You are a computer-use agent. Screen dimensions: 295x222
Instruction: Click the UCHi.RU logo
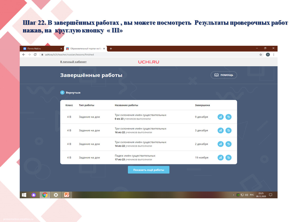tap(149, 62)
